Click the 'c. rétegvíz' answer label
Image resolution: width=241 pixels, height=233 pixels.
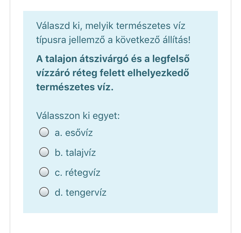77,173
